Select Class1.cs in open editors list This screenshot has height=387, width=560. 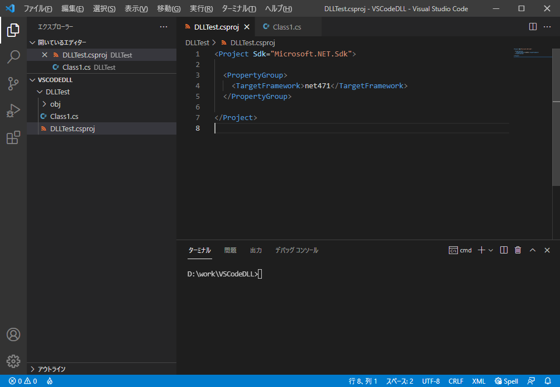(102, 67)
